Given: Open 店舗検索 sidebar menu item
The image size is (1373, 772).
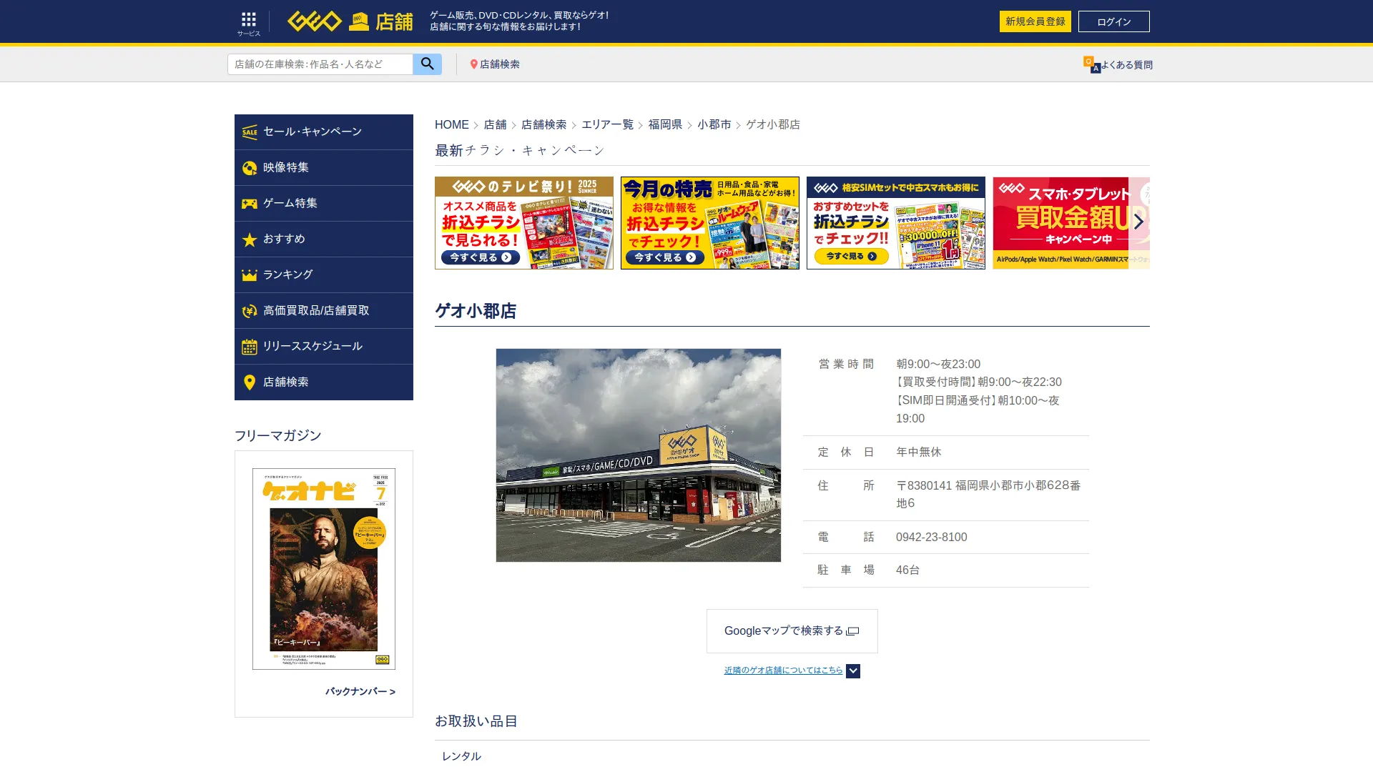Looking at the screenshot, I should (x=324, y=382).
